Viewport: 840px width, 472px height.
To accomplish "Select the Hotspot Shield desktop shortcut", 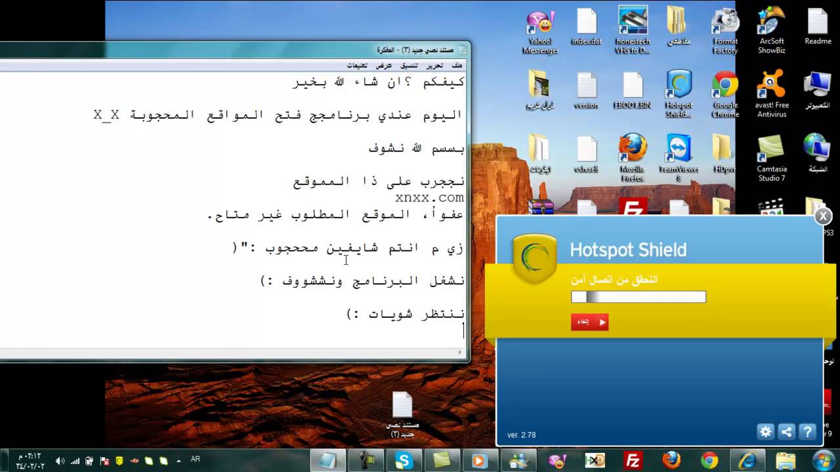I will (679, 94).
